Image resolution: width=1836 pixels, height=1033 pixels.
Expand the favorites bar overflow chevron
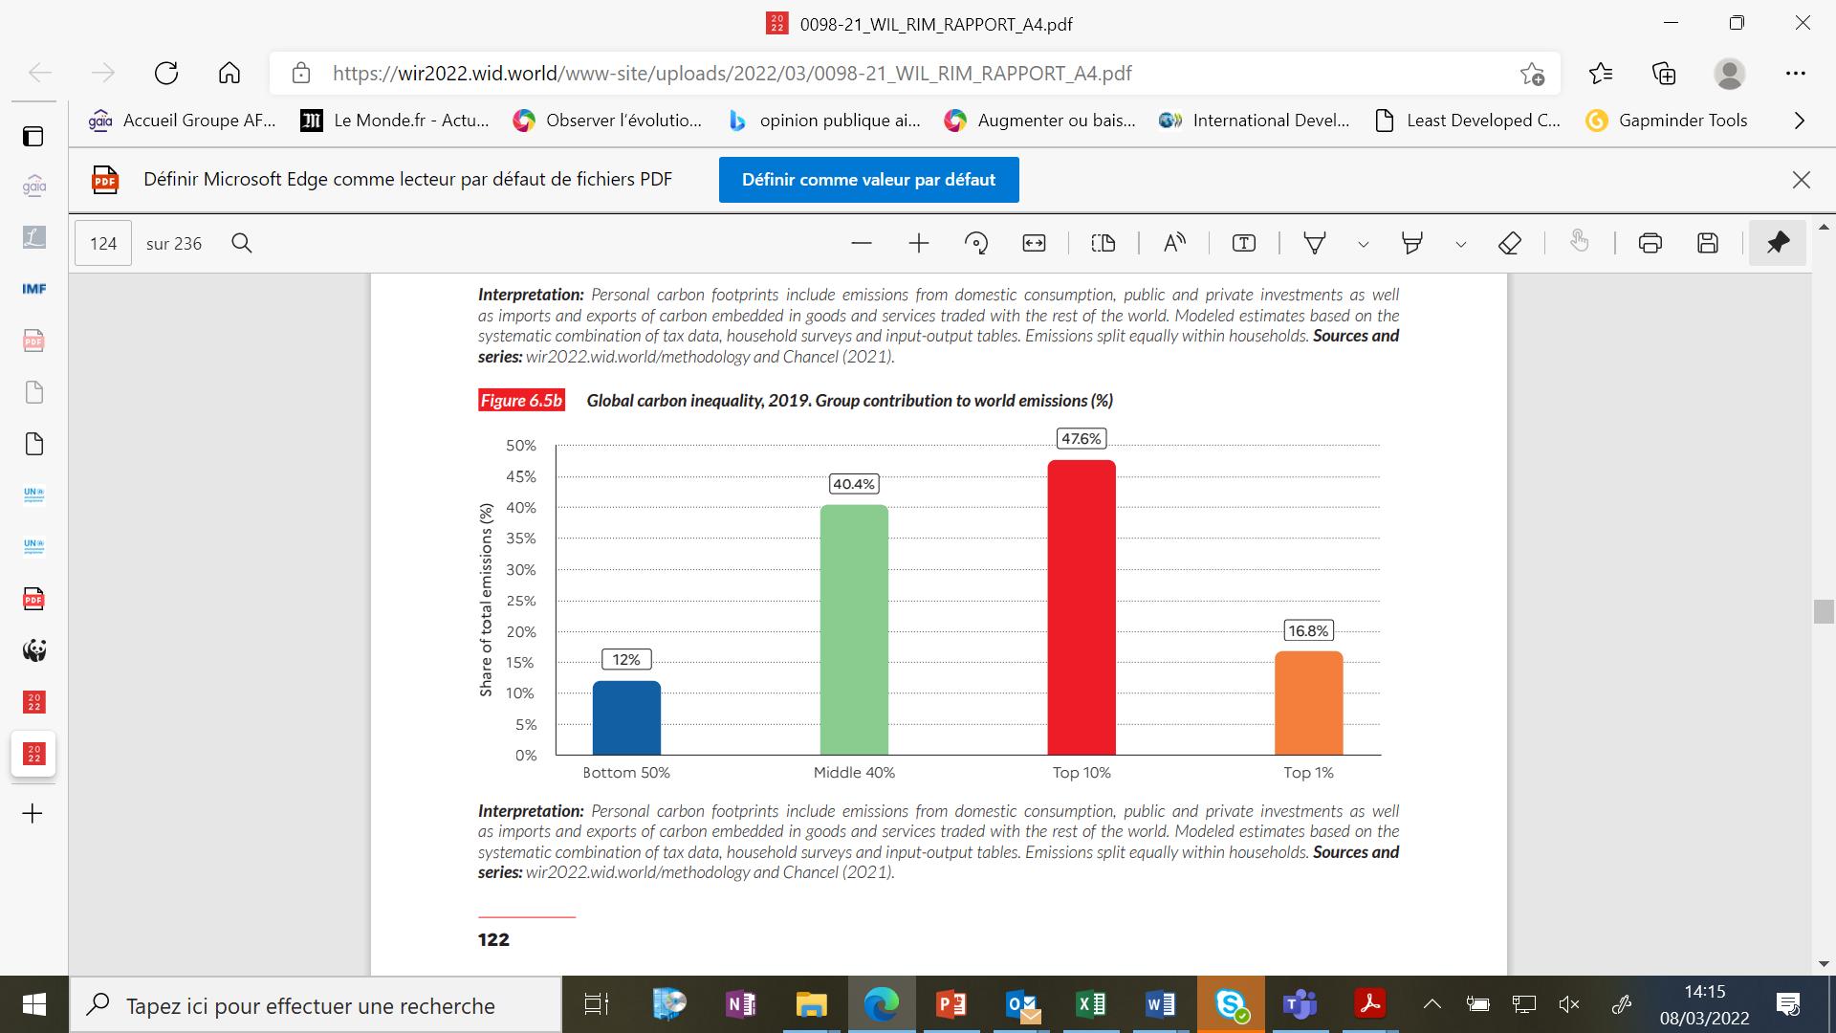point(1800,121)
